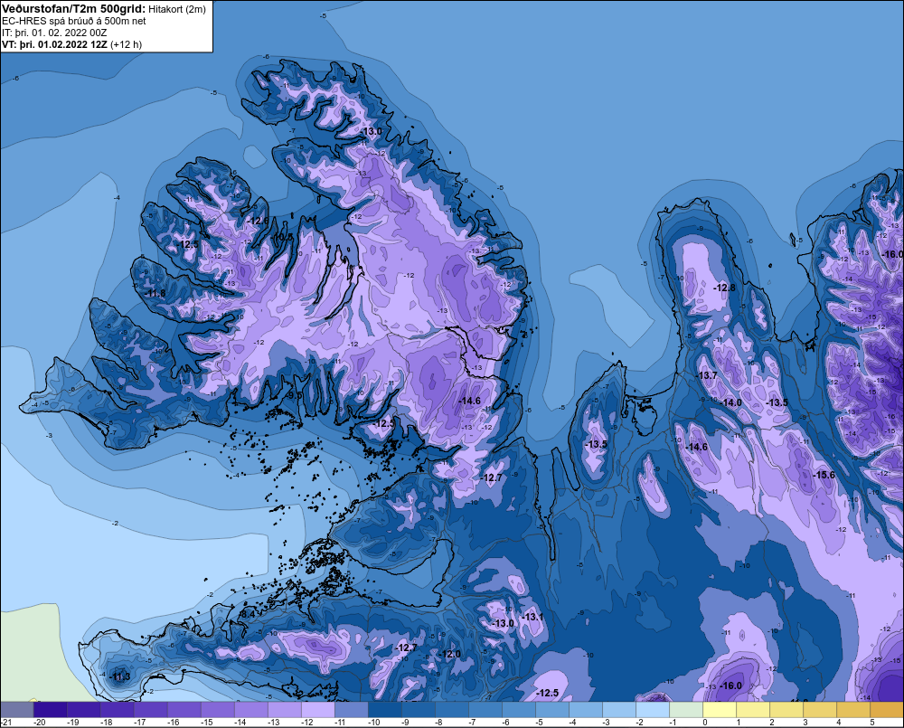Click the -11.3 temperature label on the map

pyautogui.click(x=120, y=676)
